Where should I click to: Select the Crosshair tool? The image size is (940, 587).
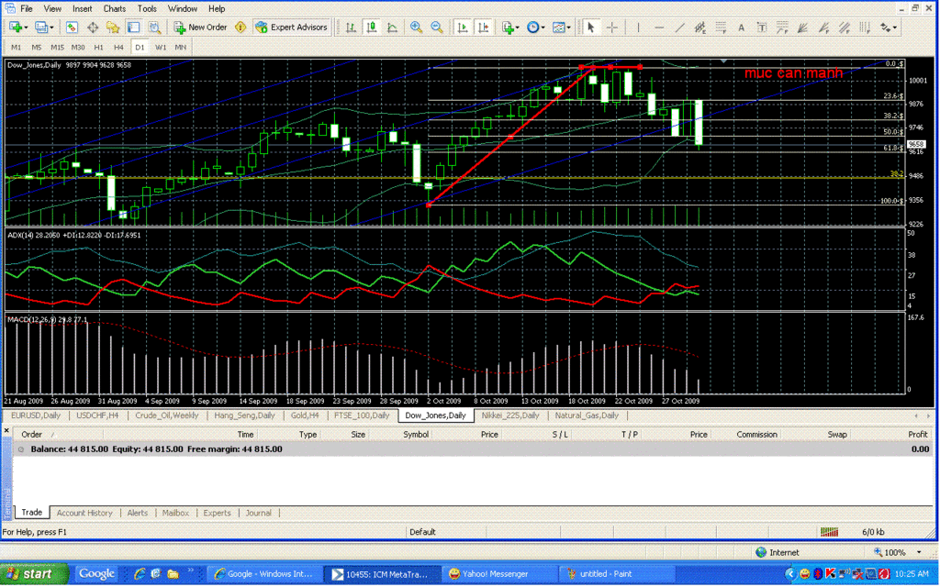click(x=612, y=28)
